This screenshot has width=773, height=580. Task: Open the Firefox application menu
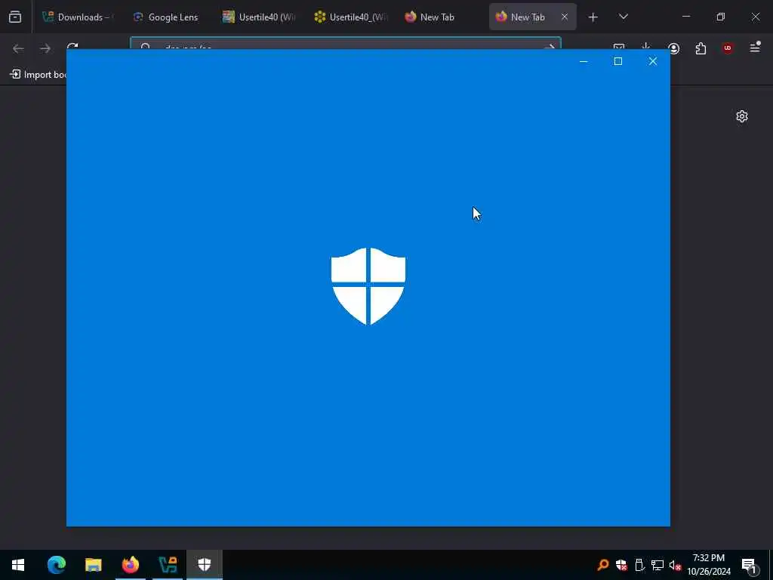click(755, 48)
